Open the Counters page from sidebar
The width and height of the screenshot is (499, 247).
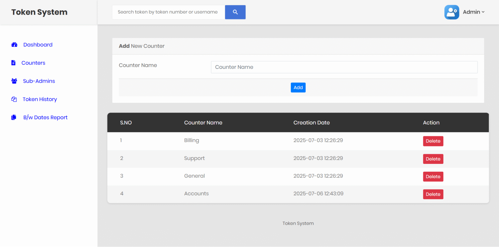pyautogui.click(x=33, y=63)
